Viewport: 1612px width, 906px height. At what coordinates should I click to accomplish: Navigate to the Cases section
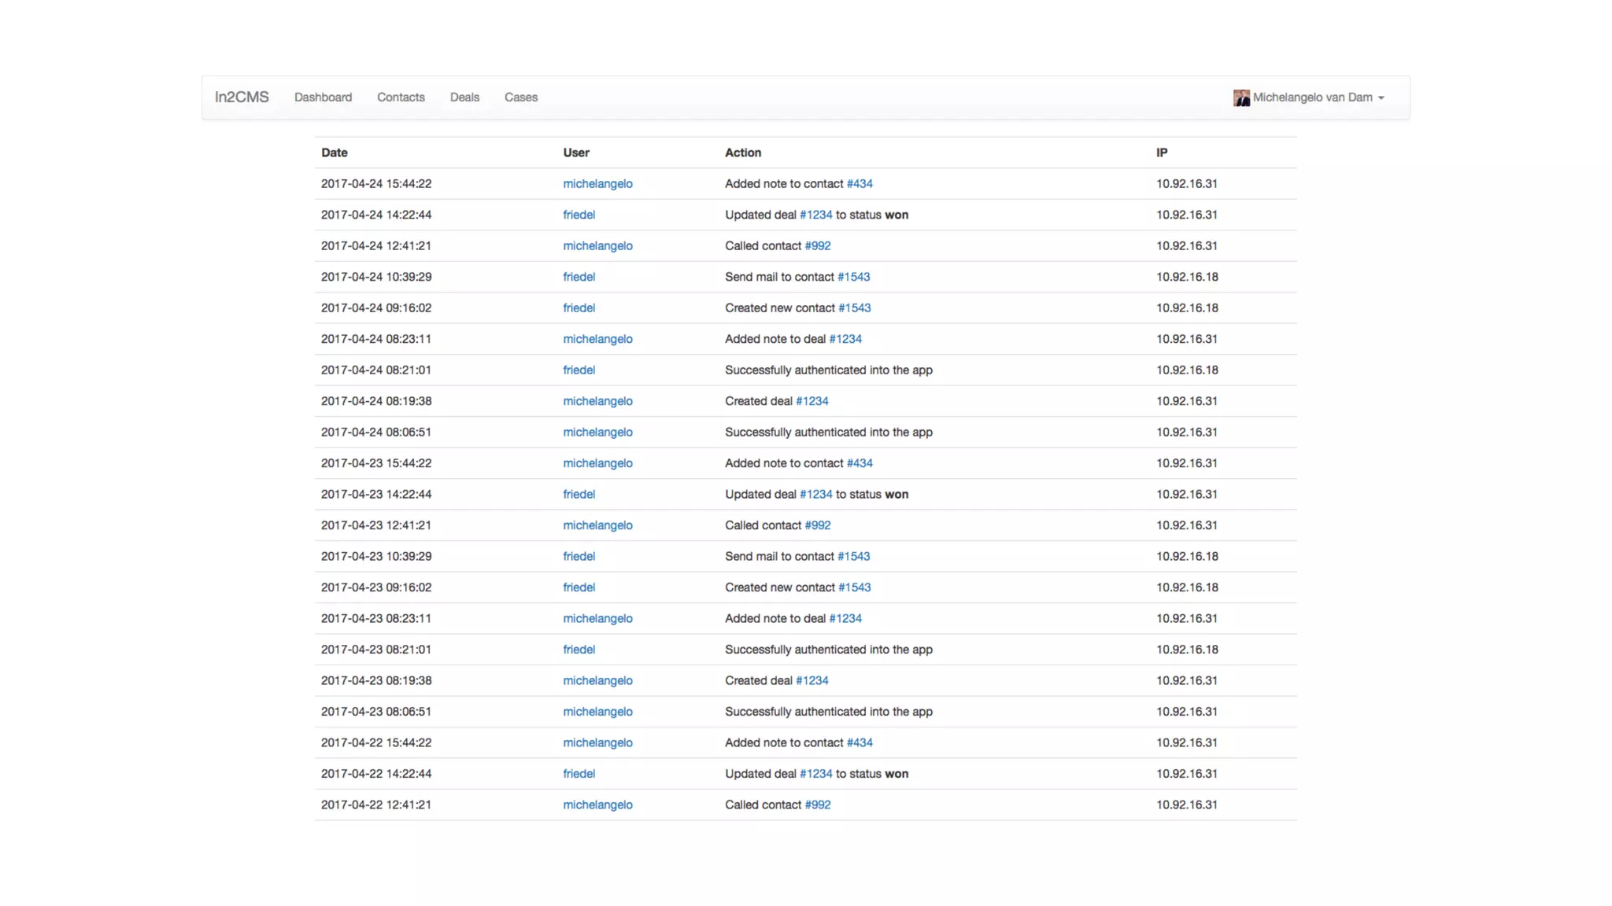pyautogui.click(x=521, y=98)
